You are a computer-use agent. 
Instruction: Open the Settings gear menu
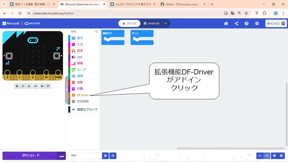(257, 24)
